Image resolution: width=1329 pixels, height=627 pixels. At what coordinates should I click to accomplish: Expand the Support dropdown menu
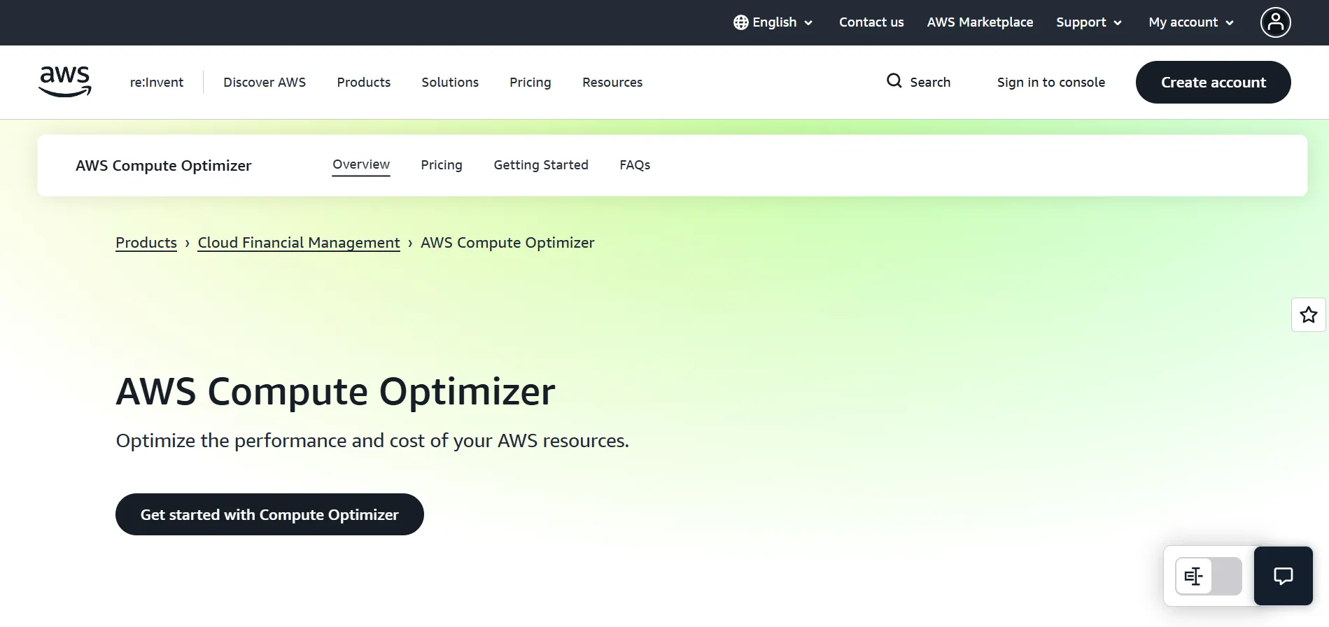click(1089, 22)
